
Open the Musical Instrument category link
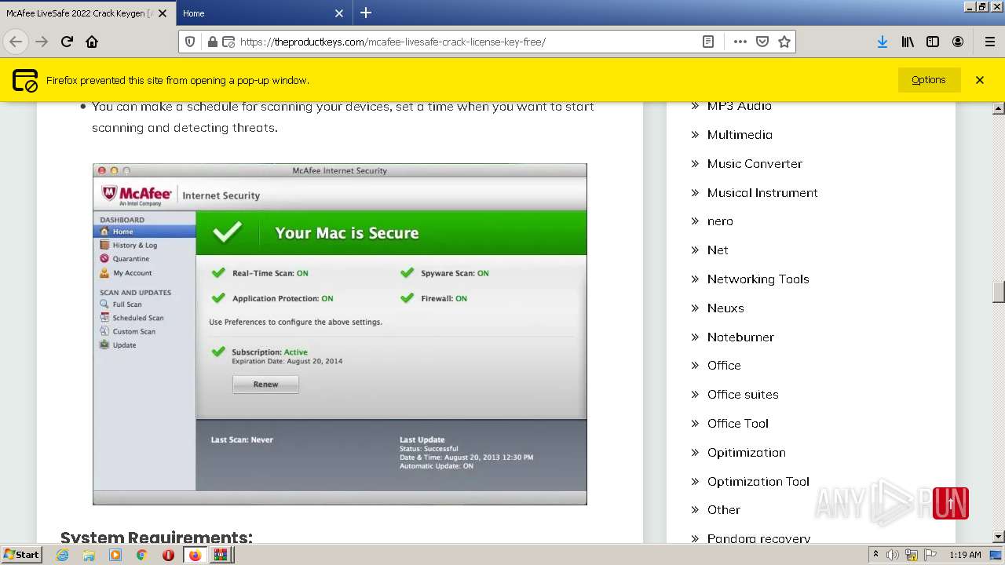click(x=762, y=193)
